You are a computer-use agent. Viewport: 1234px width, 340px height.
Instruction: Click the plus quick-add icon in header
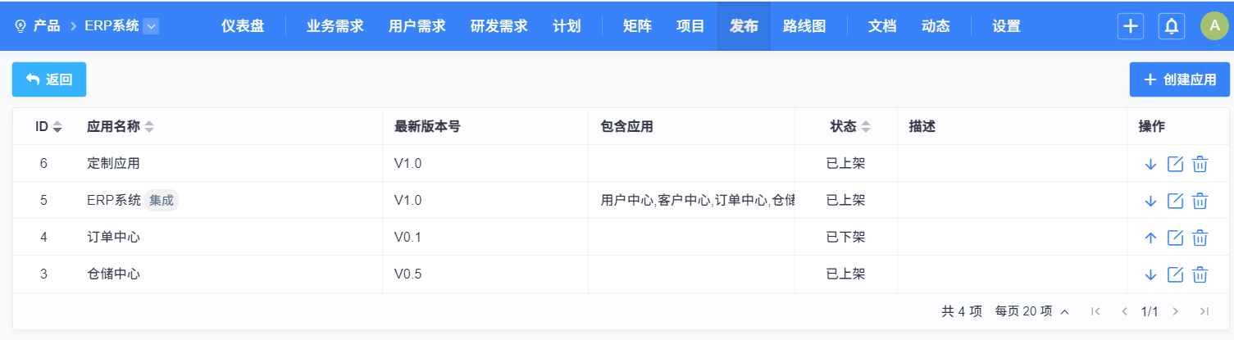coord(1131,26)
